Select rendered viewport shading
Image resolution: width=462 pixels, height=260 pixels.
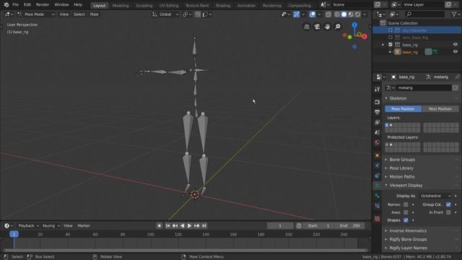(x=357, y=14)
